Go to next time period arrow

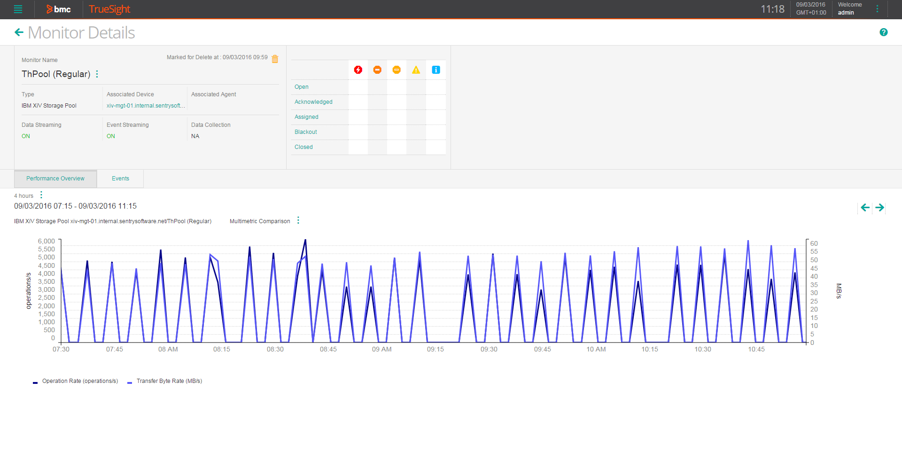pyautogui.click(x=879, y=207)
